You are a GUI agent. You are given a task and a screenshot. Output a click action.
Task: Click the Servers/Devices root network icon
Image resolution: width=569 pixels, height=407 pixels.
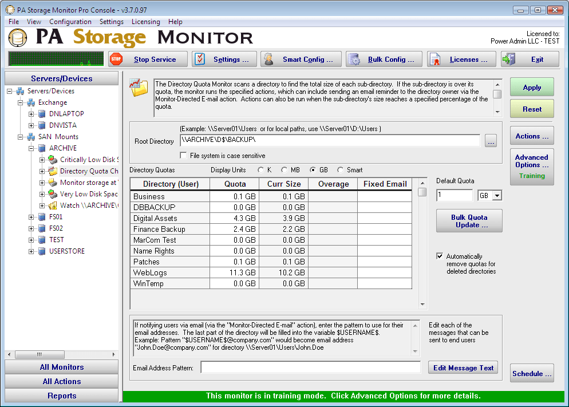pos(21,91)
